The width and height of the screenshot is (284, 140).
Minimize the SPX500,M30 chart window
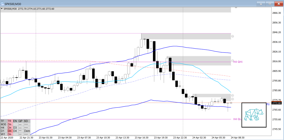click(261, 4)
